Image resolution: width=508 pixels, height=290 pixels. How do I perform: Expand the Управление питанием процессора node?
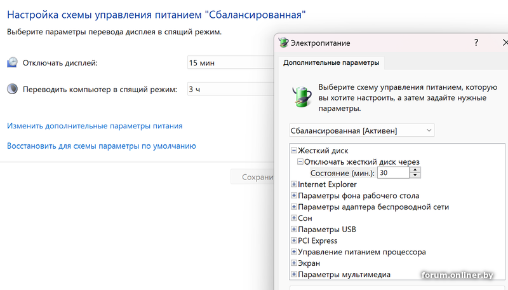(x=294, y=252)
